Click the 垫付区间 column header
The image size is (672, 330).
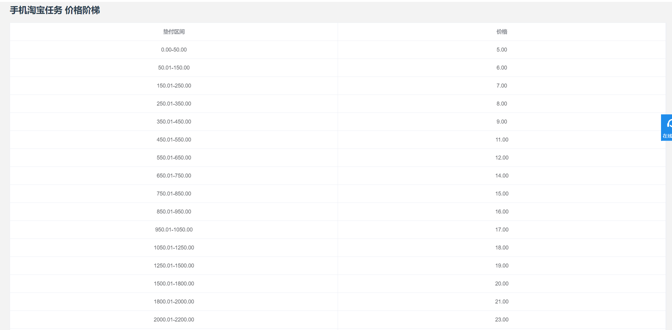(174, 32)
